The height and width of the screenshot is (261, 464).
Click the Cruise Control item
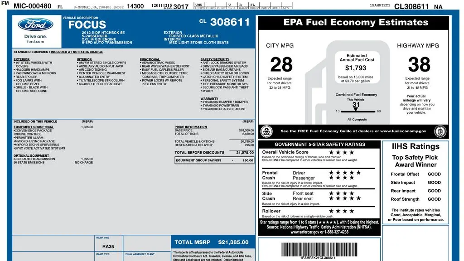tap(28, 134)
